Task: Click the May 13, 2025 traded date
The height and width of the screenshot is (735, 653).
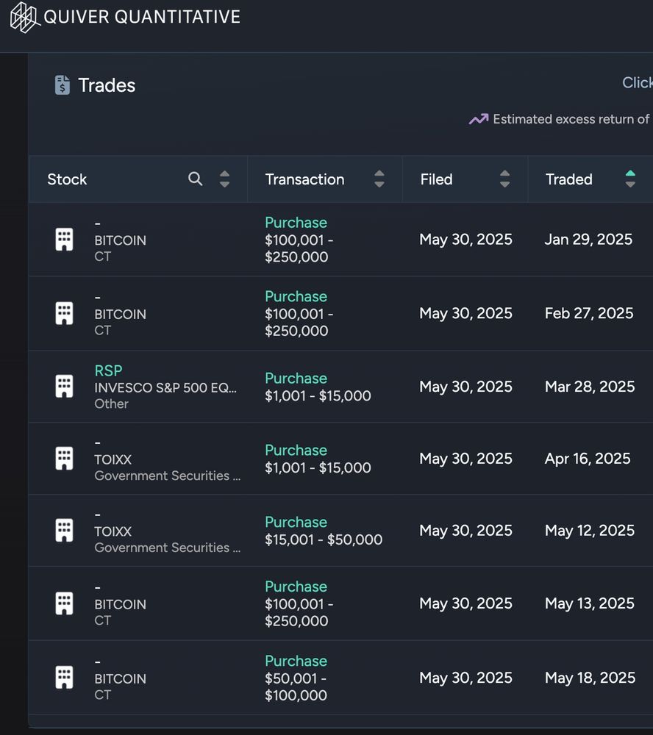Action: pos(590,603)
